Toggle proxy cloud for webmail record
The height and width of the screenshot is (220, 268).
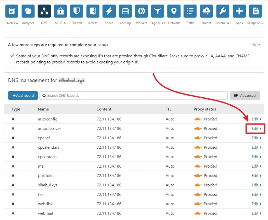point(198,213)
